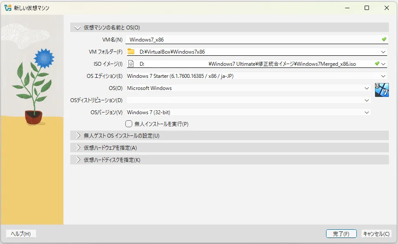Viewport: 398px width, 244px height.
Task: Click the VM フォルダー(F) label
Action: tap(106, 51)
